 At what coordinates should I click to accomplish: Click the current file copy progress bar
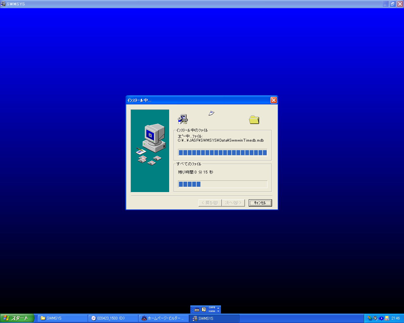pyautogui.click(x=223, y=153)
